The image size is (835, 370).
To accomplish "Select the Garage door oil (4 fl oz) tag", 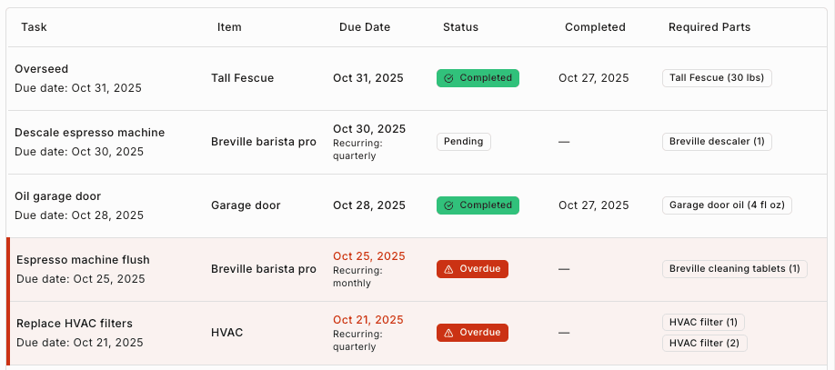I will (x=727, y=205).
